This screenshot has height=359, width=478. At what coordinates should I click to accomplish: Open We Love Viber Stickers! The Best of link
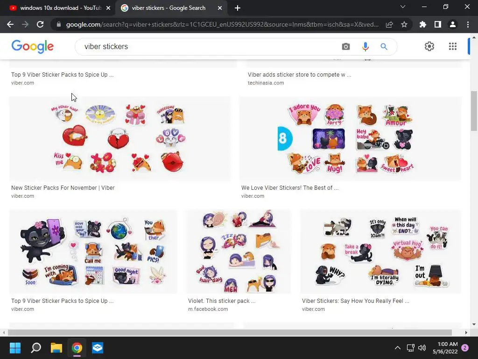click(290, 188)
